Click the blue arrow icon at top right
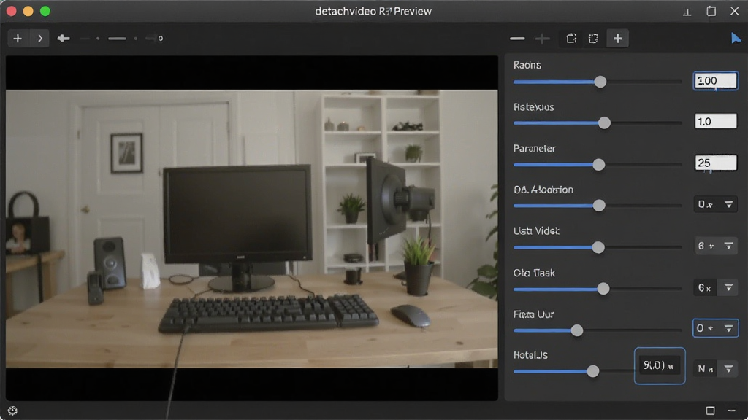Viewport: 748px width, 420px height. coord(736,38)
